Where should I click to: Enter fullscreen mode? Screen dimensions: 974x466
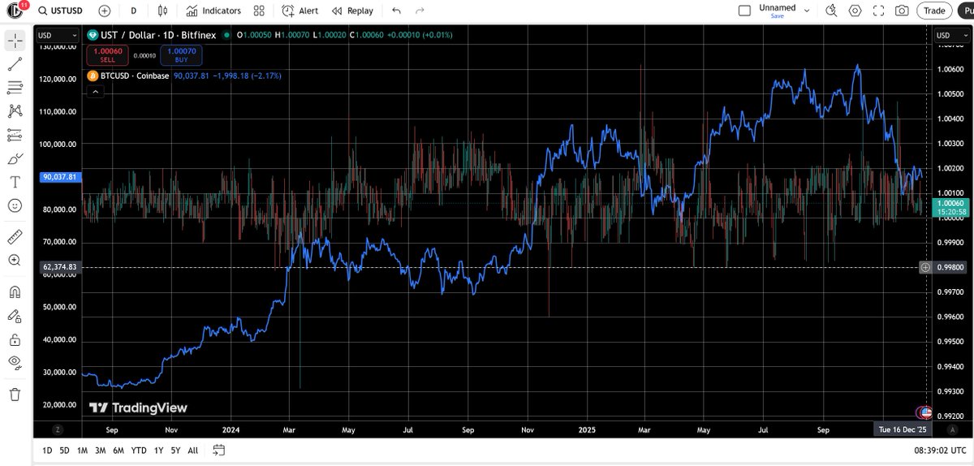[878, 11]
